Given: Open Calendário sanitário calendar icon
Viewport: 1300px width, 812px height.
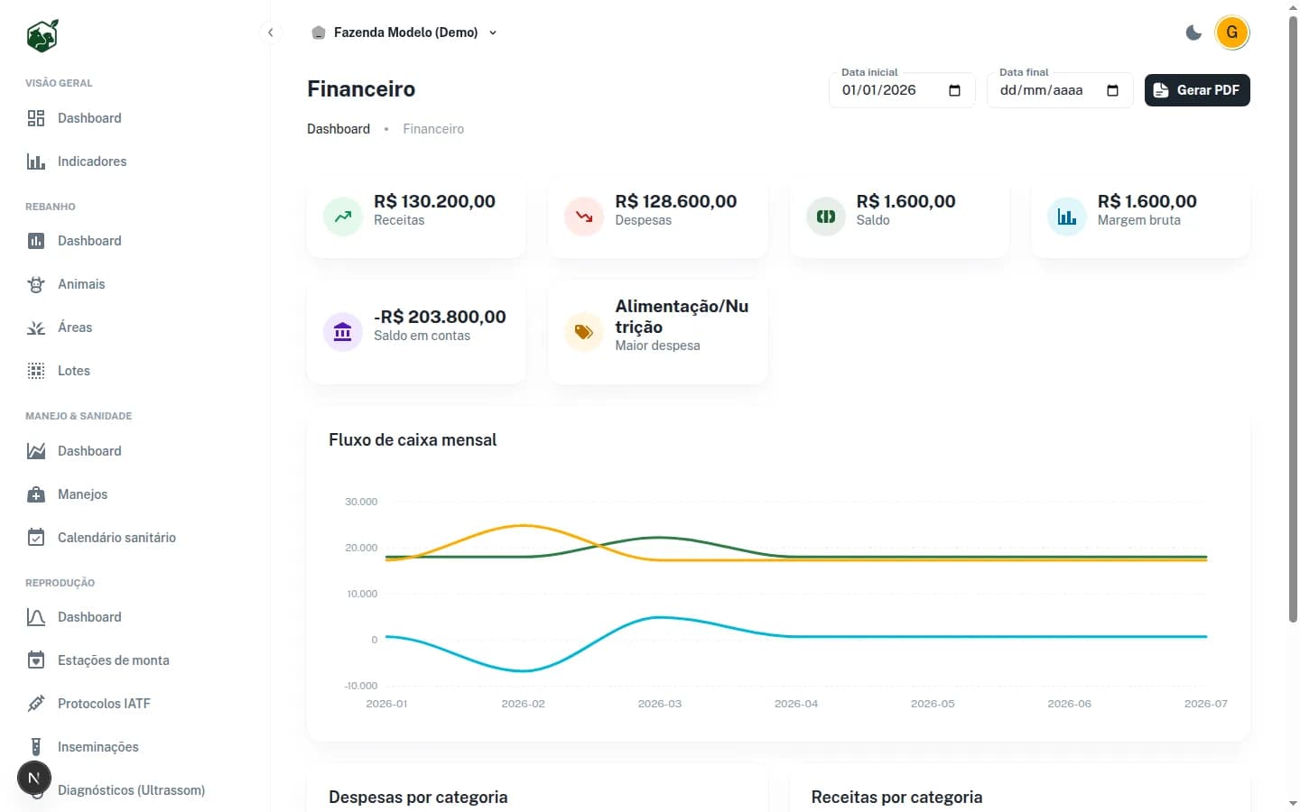Looking at the screenshot, I should 36,538.
